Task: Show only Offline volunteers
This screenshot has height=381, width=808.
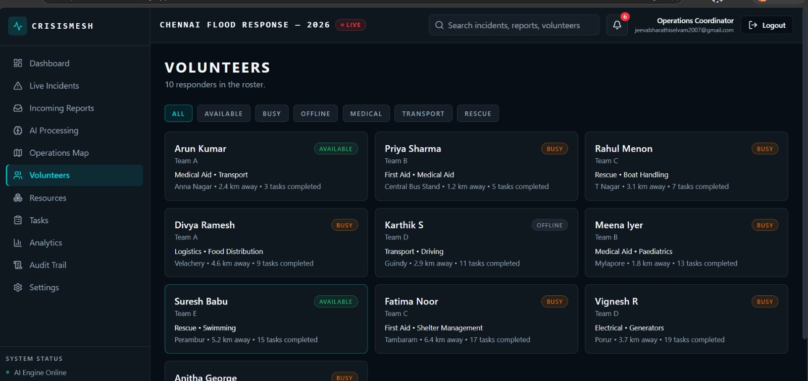Action: coord(316,113)
